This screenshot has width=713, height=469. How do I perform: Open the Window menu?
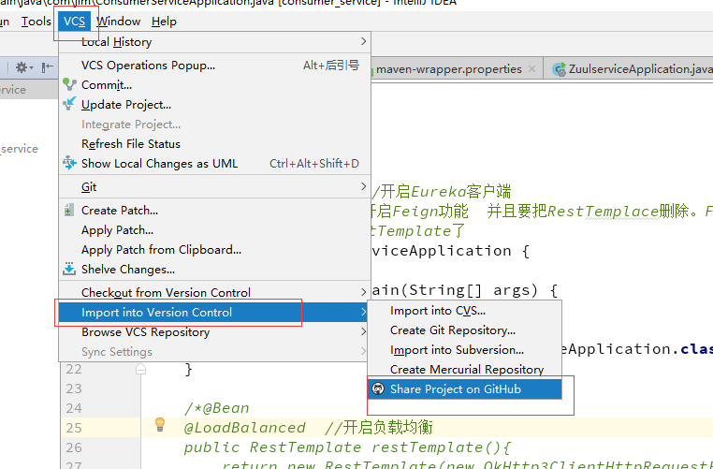pyautogui.click(x=118, y=22)
